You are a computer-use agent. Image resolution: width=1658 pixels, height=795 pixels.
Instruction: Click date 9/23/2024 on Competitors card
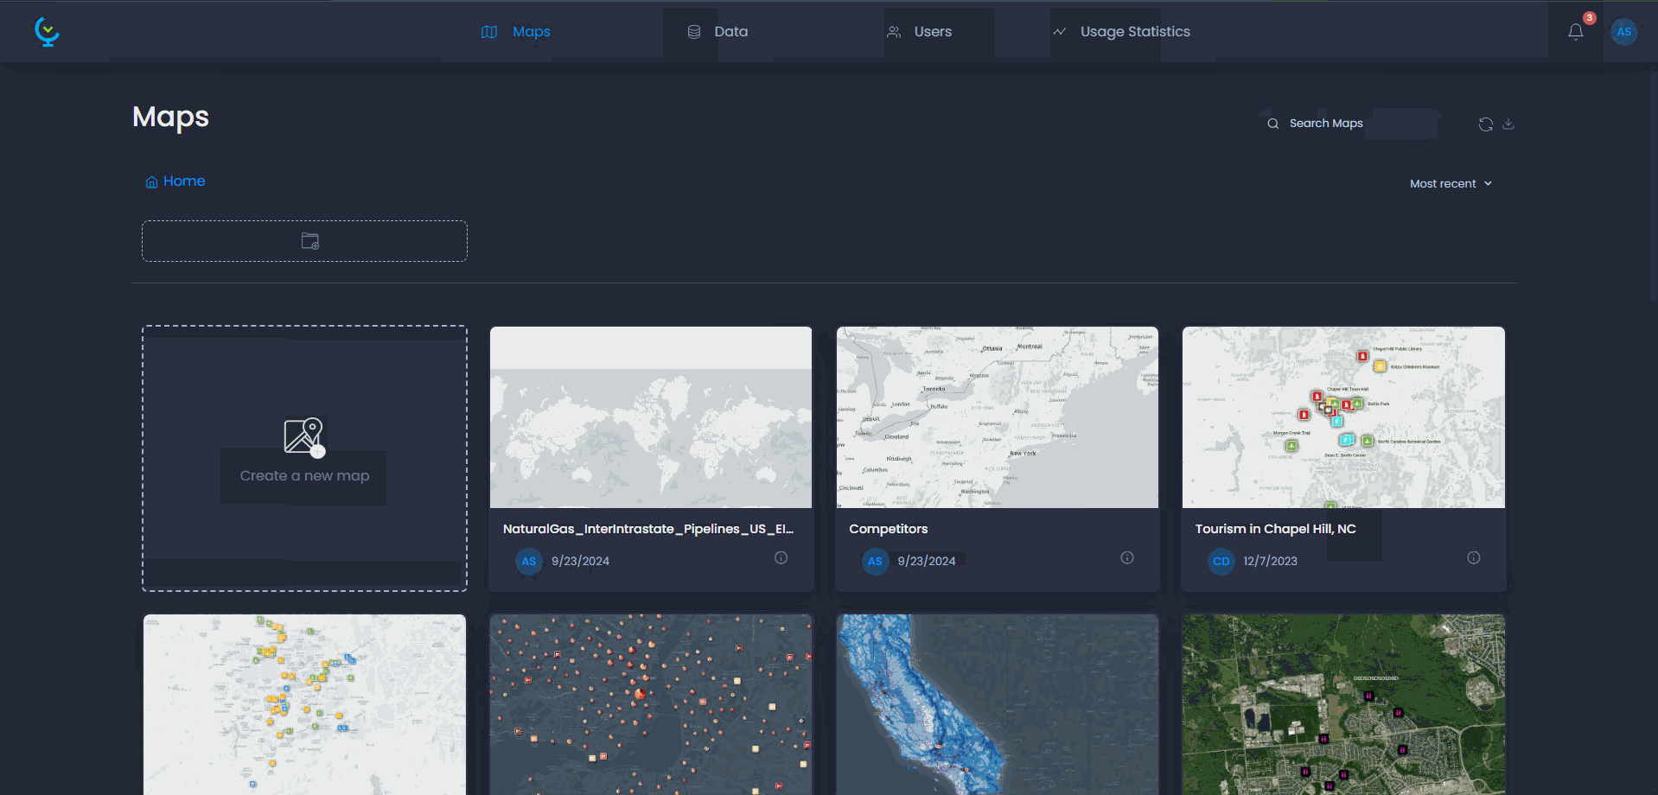927,562
